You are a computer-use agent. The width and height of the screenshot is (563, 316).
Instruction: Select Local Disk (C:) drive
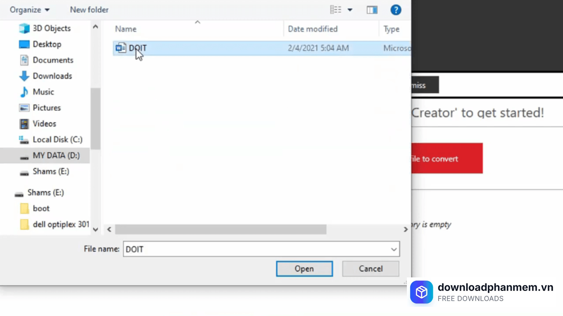coord(57,140)
